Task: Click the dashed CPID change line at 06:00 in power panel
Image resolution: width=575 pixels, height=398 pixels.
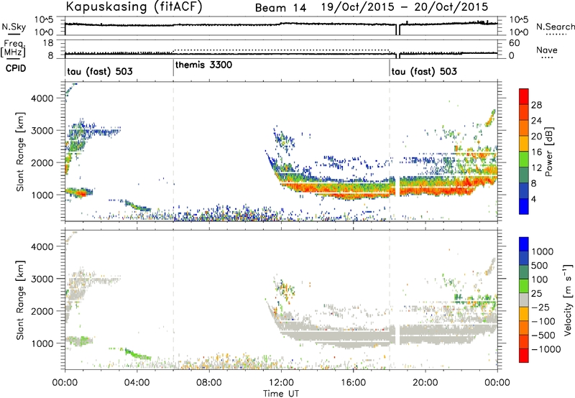Action: click(173, 151)
